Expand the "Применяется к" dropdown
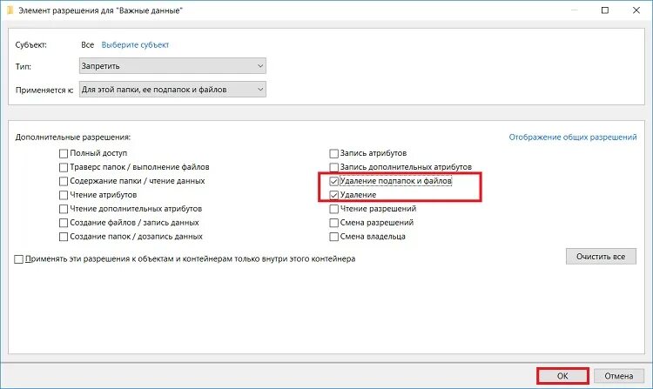Screen dimensions: 653x389 (x=172, y=90)
